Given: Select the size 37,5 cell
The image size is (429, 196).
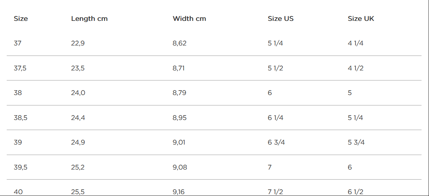Looking at the screenshot, I should point(20,68).
